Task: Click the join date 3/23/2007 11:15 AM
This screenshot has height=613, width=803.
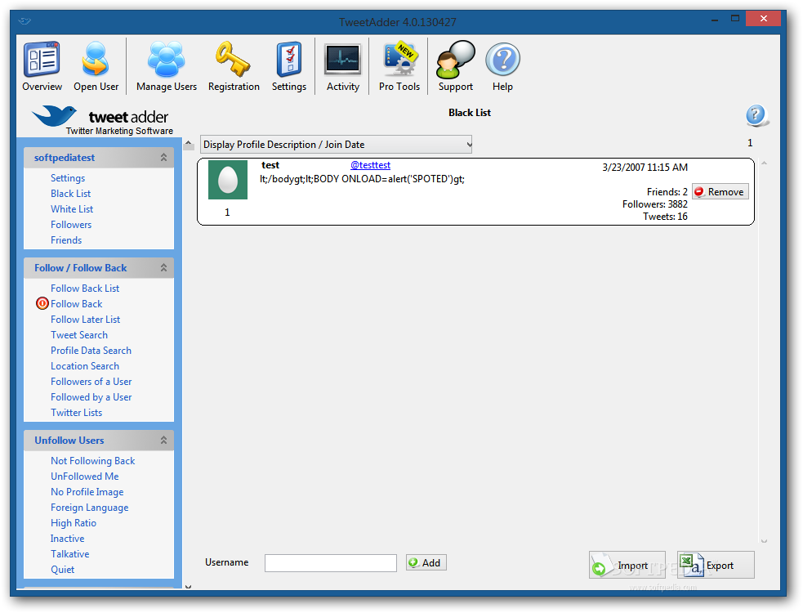Action: tap(645, 167)
